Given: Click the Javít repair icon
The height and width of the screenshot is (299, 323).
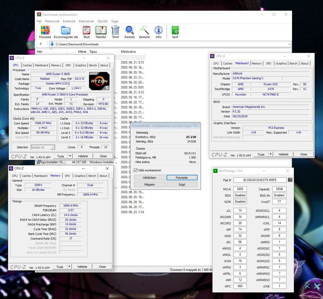Looking at the screenshot, I should point(175,30).
